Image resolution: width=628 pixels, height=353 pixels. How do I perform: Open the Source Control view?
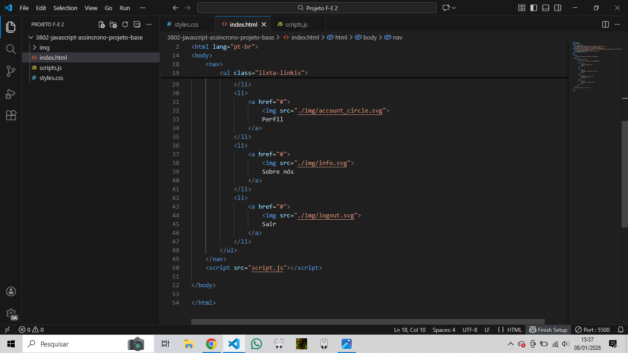click(11, 71)
